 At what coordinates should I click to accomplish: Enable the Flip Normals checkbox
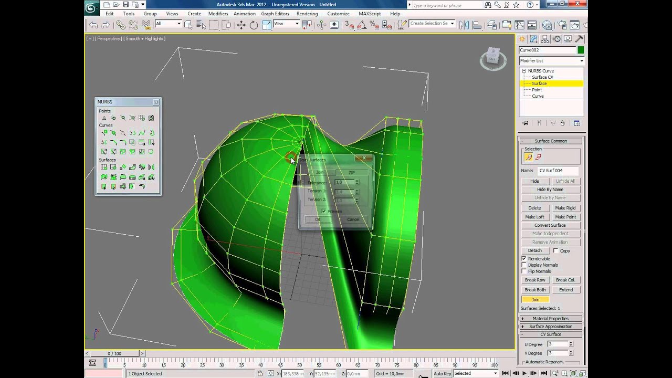point(524,271)
